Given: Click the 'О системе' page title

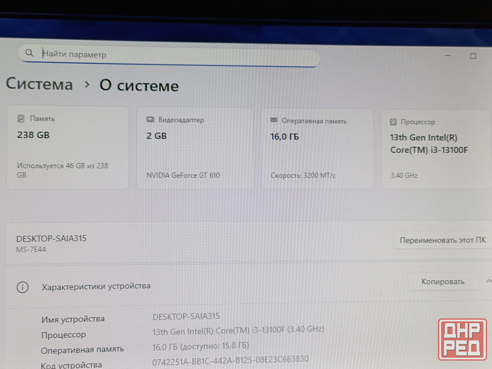Looking at the screenshot, I should [x=139, y=86].
